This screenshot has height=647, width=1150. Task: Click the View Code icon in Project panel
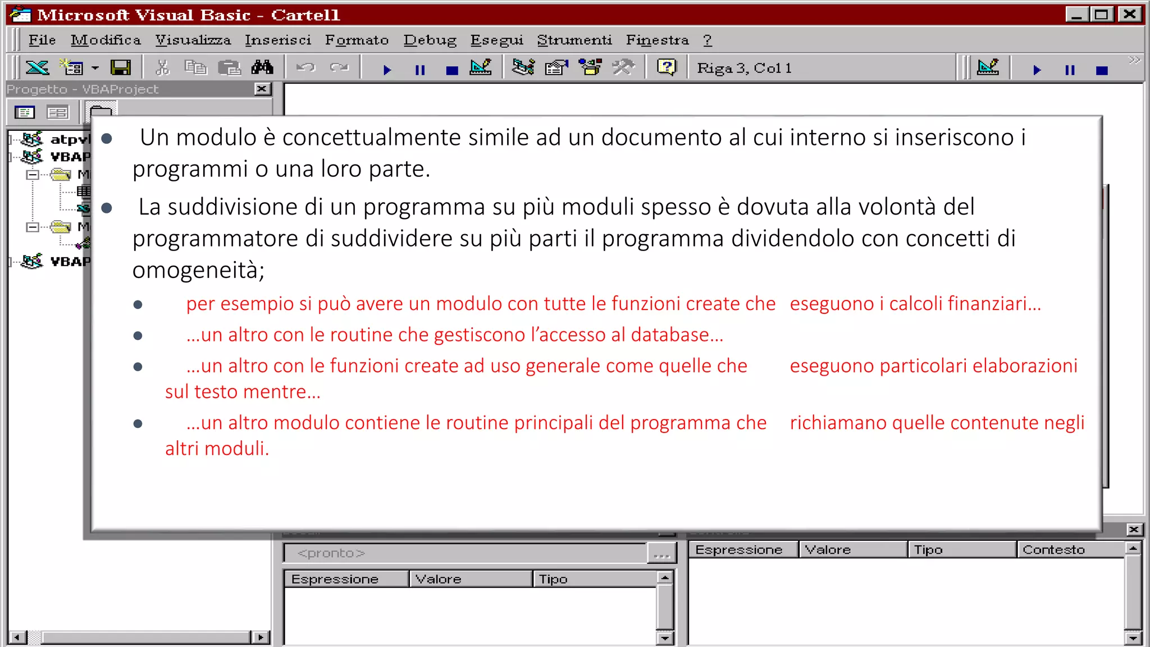[x=25, y=112]
